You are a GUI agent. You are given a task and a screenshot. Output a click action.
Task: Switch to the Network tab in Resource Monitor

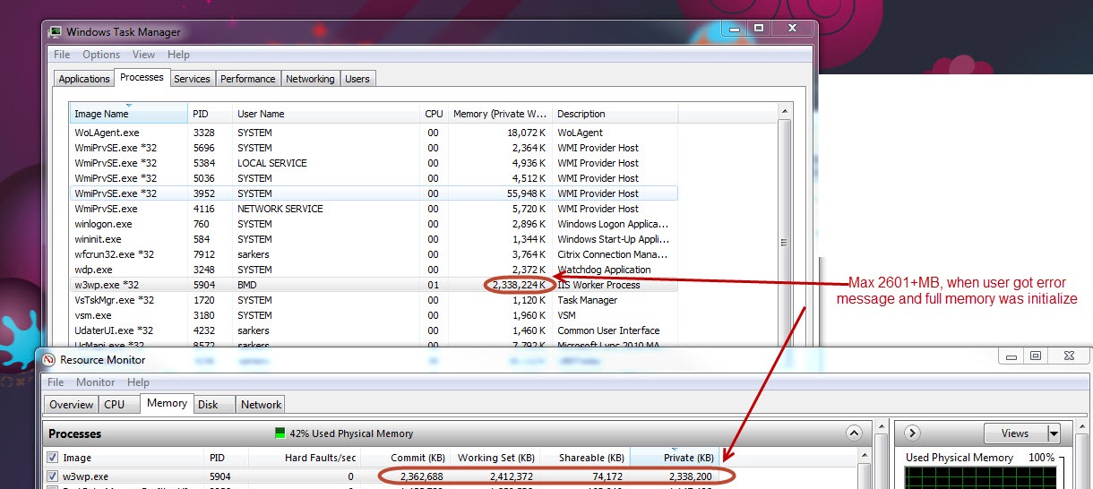pyautogui.click(x=262, y=405)
